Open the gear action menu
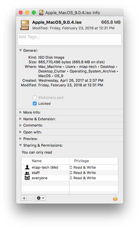This screenshot has width=139, height=228. pyautogui.click(x=41, y=198)
